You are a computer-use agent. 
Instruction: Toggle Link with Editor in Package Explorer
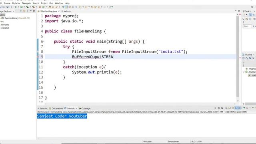[24, 11]
